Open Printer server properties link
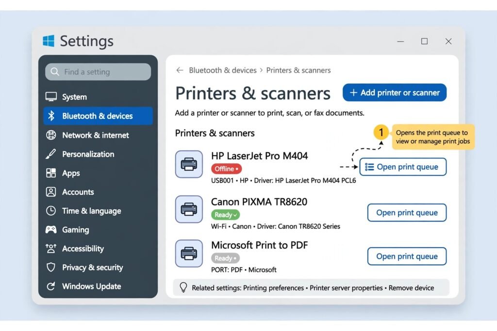Viewport: 497px width, 331px height. pos(346,288)
